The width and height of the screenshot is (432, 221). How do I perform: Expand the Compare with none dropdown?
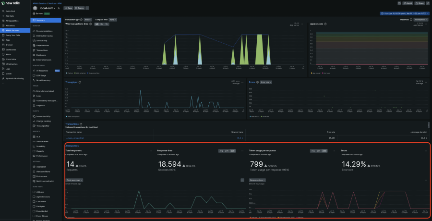tap(113, 20)
